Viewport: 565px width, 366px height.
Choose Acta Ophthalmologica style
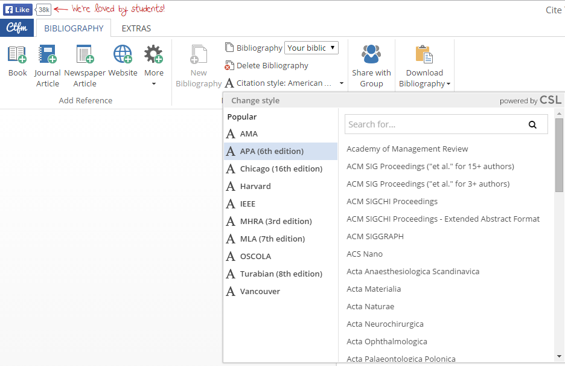387,341
